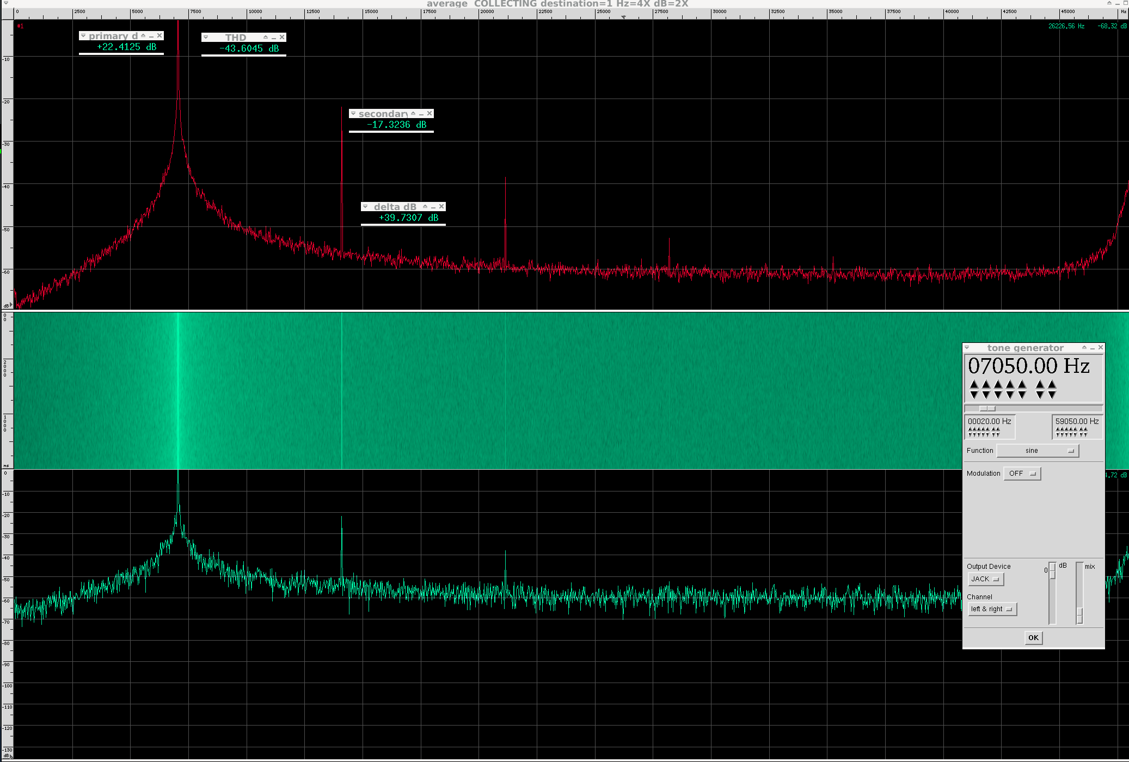Viewport: 1129px width, 762px height.
Task: Click OK in the tone generator
Action: coord(1034,638)
